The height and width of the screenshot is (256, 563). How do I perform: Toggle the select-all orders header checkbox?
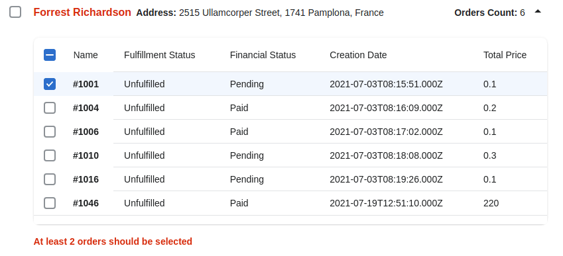[x=50, y=55]
